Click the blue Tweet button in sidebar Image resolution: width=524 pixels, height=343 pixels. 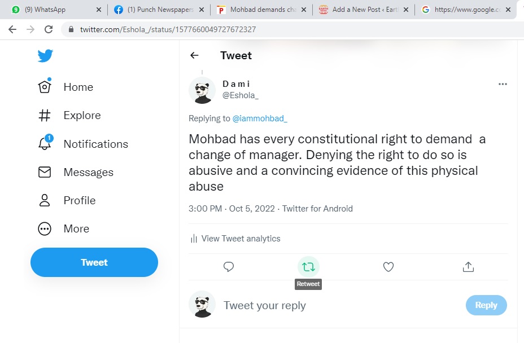pyautogui.click(x=94, y=262)
